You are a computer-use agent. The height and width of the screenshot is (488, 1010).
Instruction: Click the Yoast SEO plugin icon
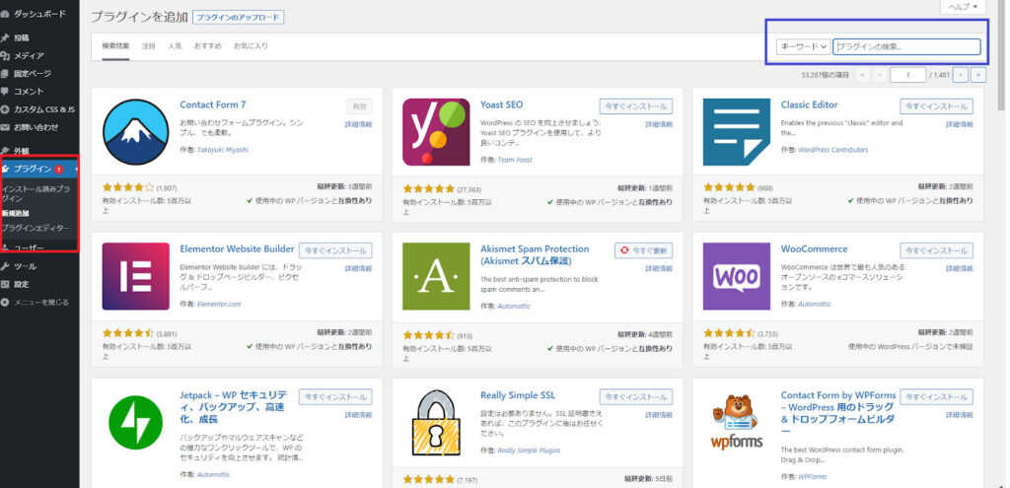click(x=436, y=132)
